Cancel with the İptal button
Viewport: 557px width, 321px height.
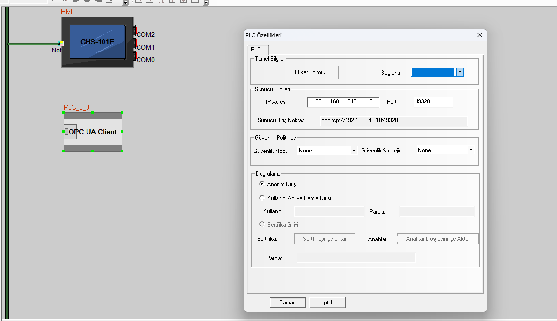coord(327,303)
